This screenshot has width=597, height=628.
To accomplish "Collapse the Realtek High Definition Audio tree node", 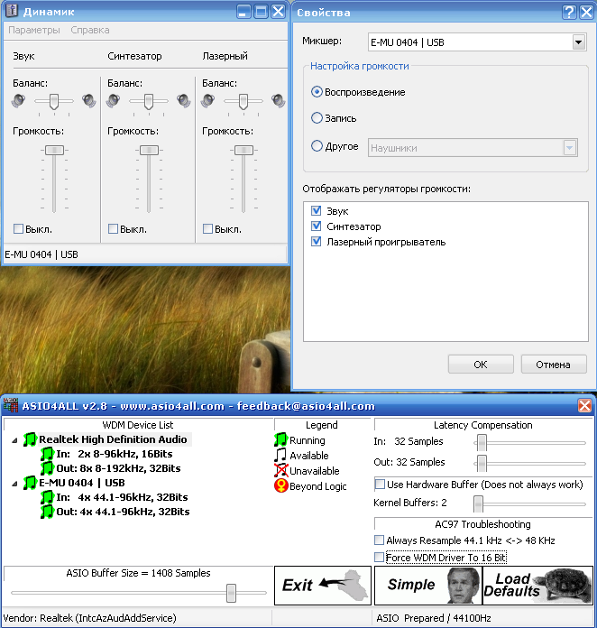I will (14, 440).
